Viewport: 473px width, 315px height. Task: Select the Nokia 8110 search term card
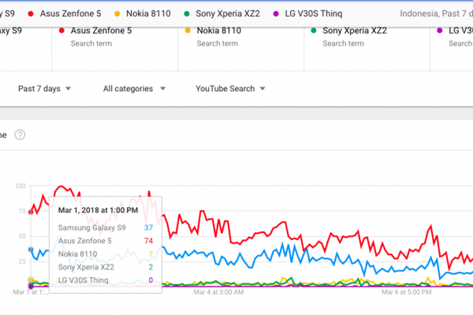click(x=240, y=37)
